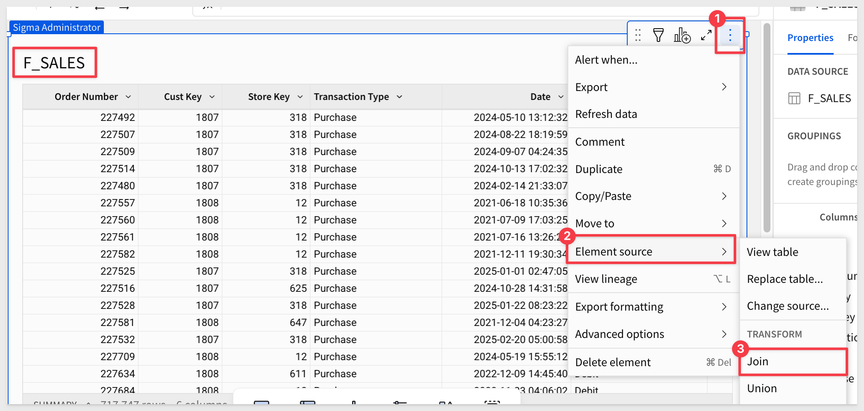Click the vertical scrollbar beside the table

(767, 128)
